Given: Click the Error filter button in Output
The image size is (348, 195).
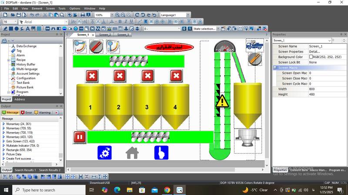Looking at the screenshot, I should [x=26, y=112].
